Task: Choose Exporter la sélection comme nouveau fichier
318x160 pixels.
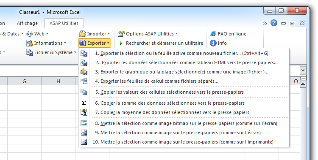Action: coord(184,53)
